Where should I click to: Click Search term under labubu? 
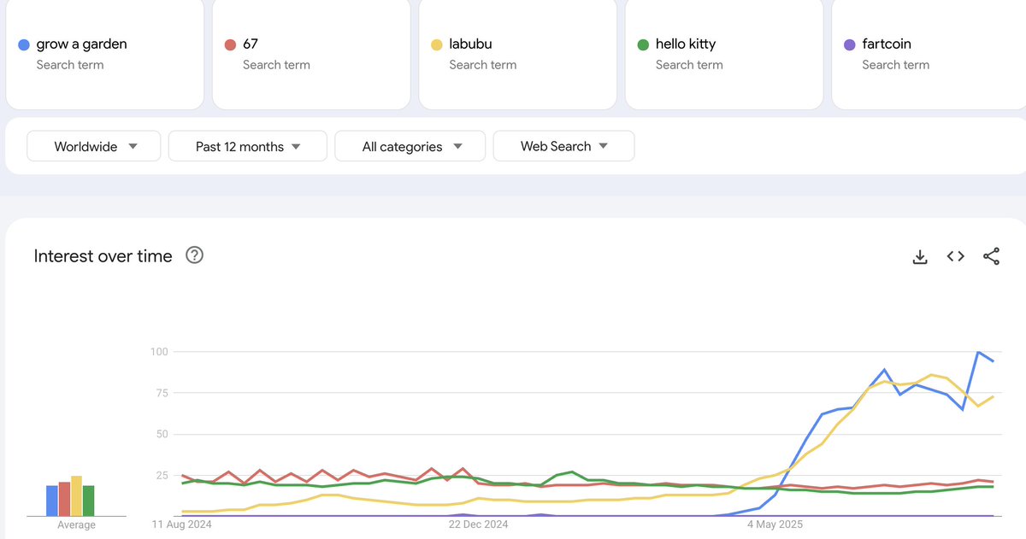483,65
